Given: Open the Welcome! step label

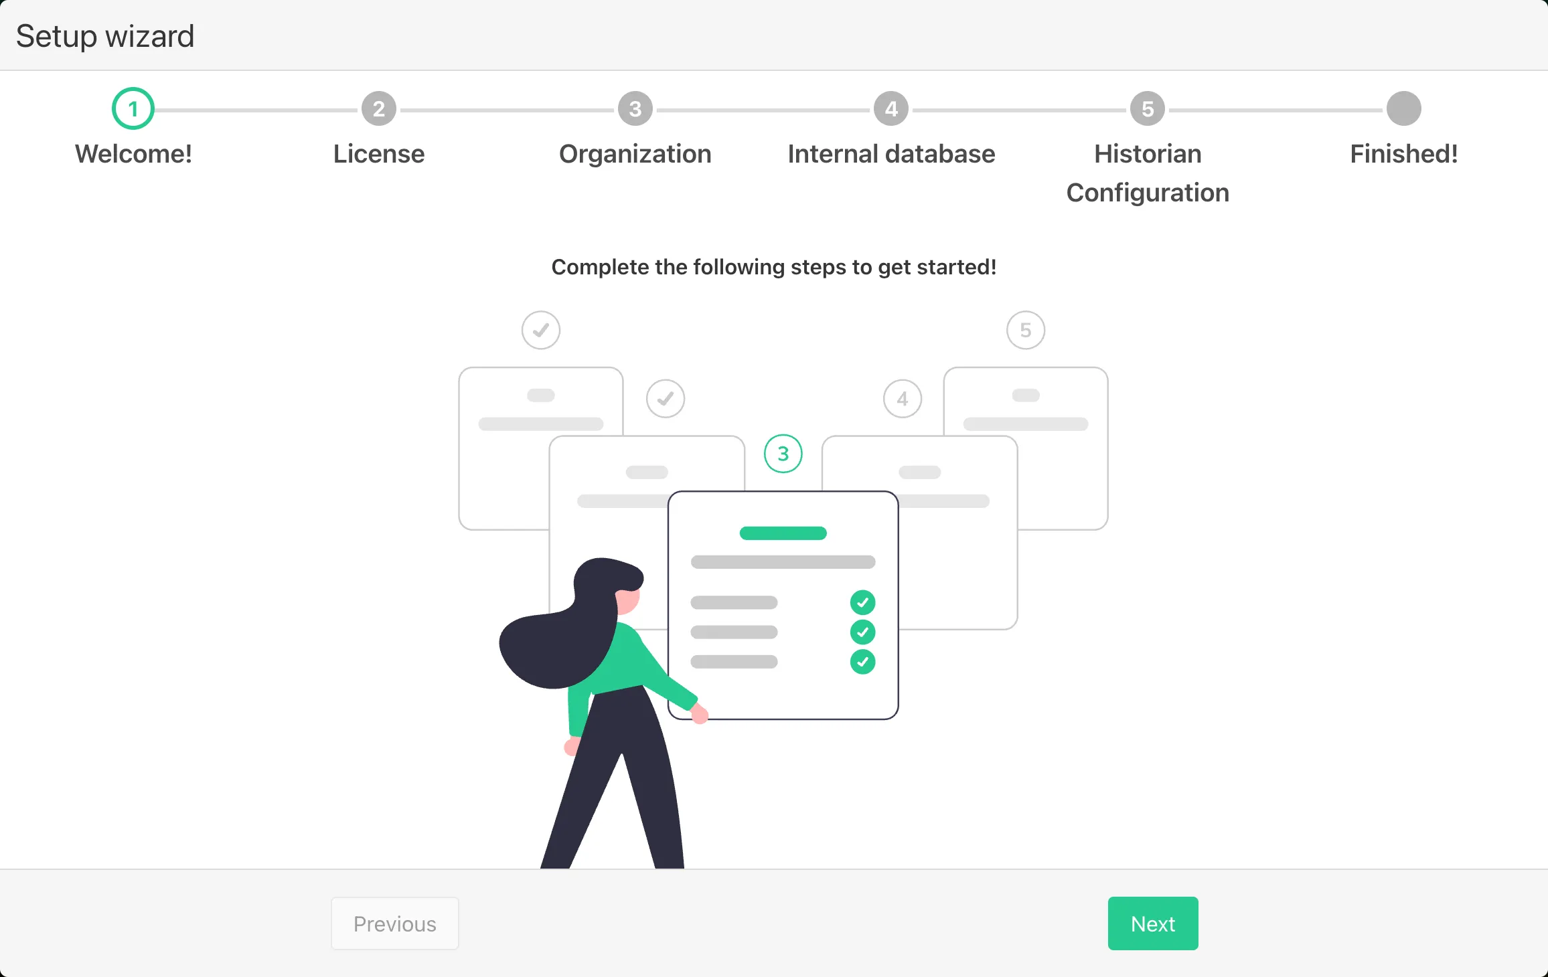Looking at the screenshot, I should pos(133,154).
